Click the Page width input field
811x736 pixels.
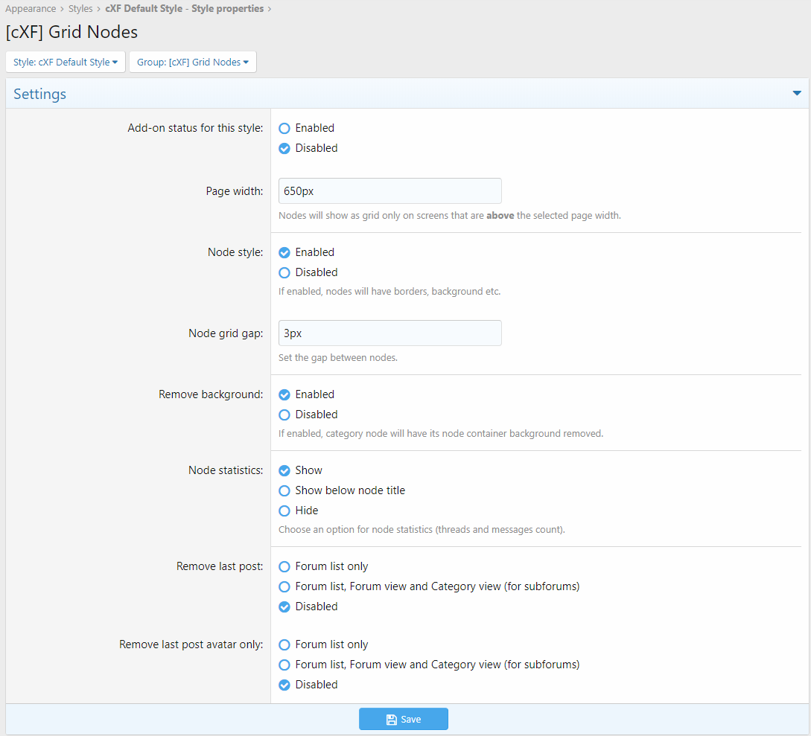click(389, 191)
